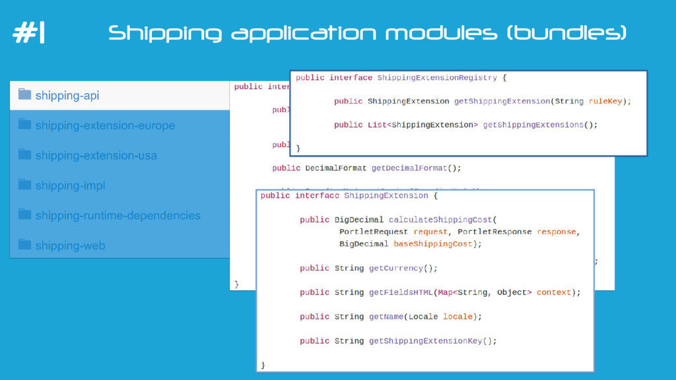Click 'DecimalFormat' return type
The width and height of the screenshot is (676, 380).
pos(335,168)
